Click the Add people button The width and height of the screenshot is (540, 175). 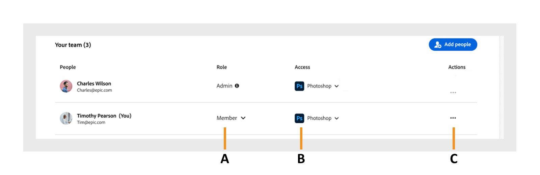coord(453,45)
